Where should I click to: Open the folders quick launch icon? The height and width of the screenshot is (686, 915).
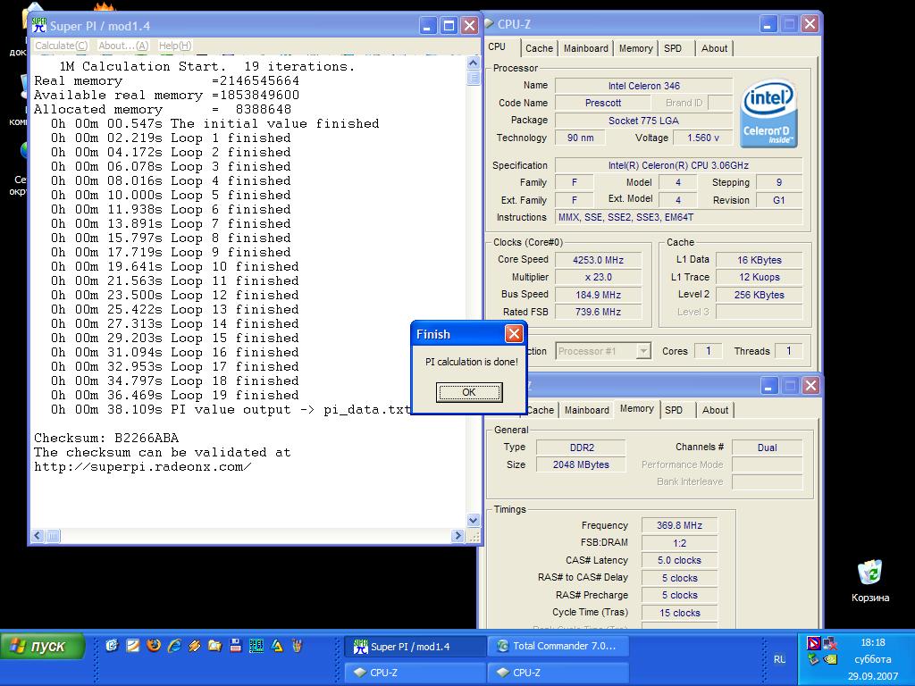pyautogui.click(x=214, y=646)
